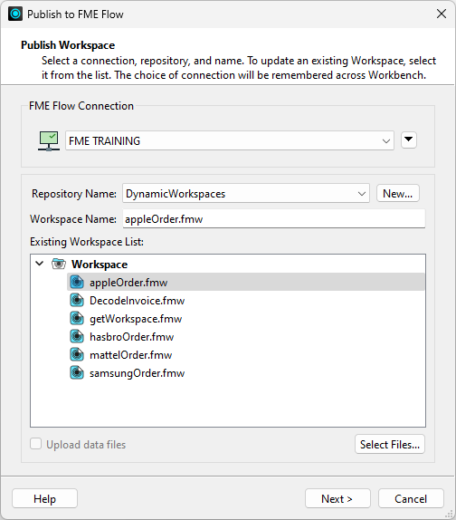Image resolution: width=456 pixels, height=520 pixels.
Task: Click the FME Flow logo in title bar
Action: point(15,14)
